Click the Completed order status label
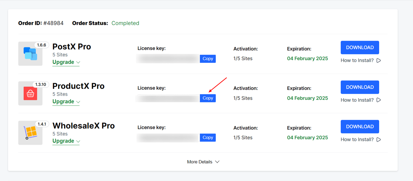Screen dimensions: 413x181 (125, 23)
